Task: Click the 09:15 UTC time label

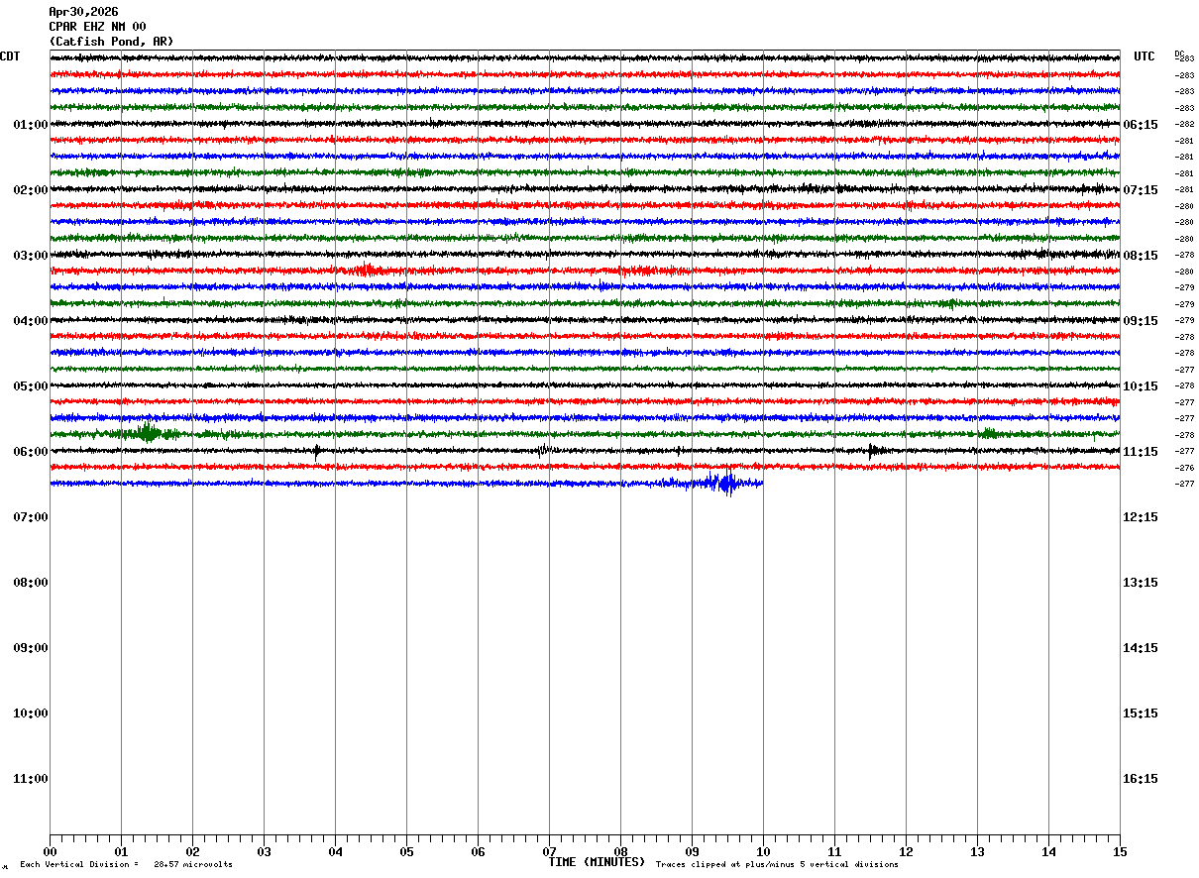Action: point(1141,320)
